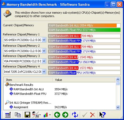This screenshot has width=124, height=120.
Task: Go back with the green left arrow
Action: [57, 115]
